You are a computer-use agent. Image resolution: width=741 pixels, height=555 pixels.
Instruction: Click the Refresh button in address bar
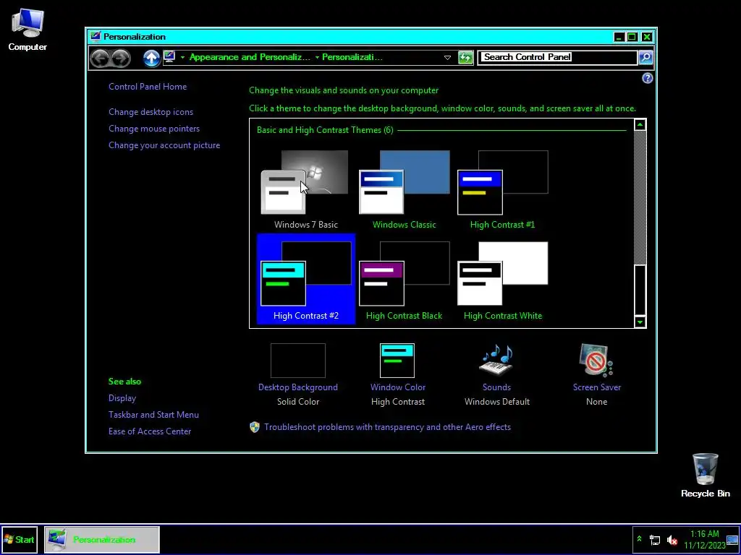(x=465, y=58)
